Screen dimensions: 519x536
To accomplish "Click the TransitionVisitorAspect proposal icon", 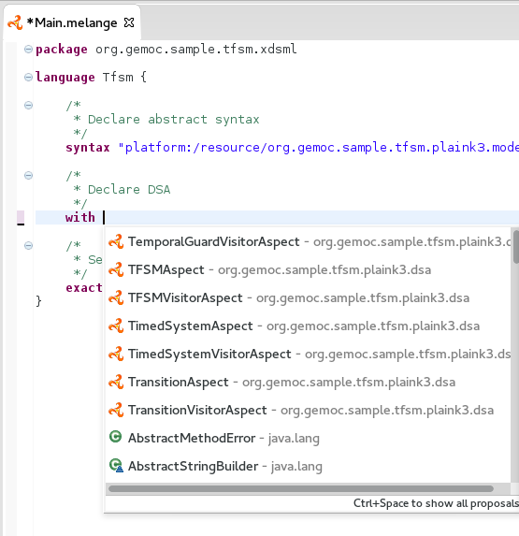I will click(x=116, y=410).
